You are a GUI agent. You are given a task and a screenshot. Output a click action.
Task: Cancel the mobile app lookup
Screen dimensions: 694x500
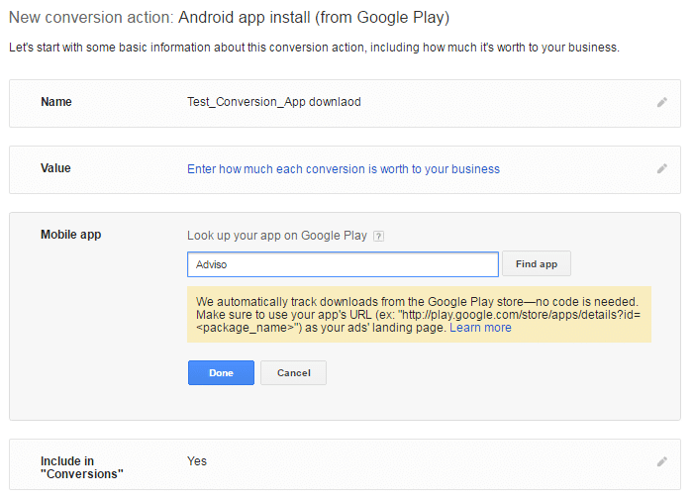(x=293, y=373)
